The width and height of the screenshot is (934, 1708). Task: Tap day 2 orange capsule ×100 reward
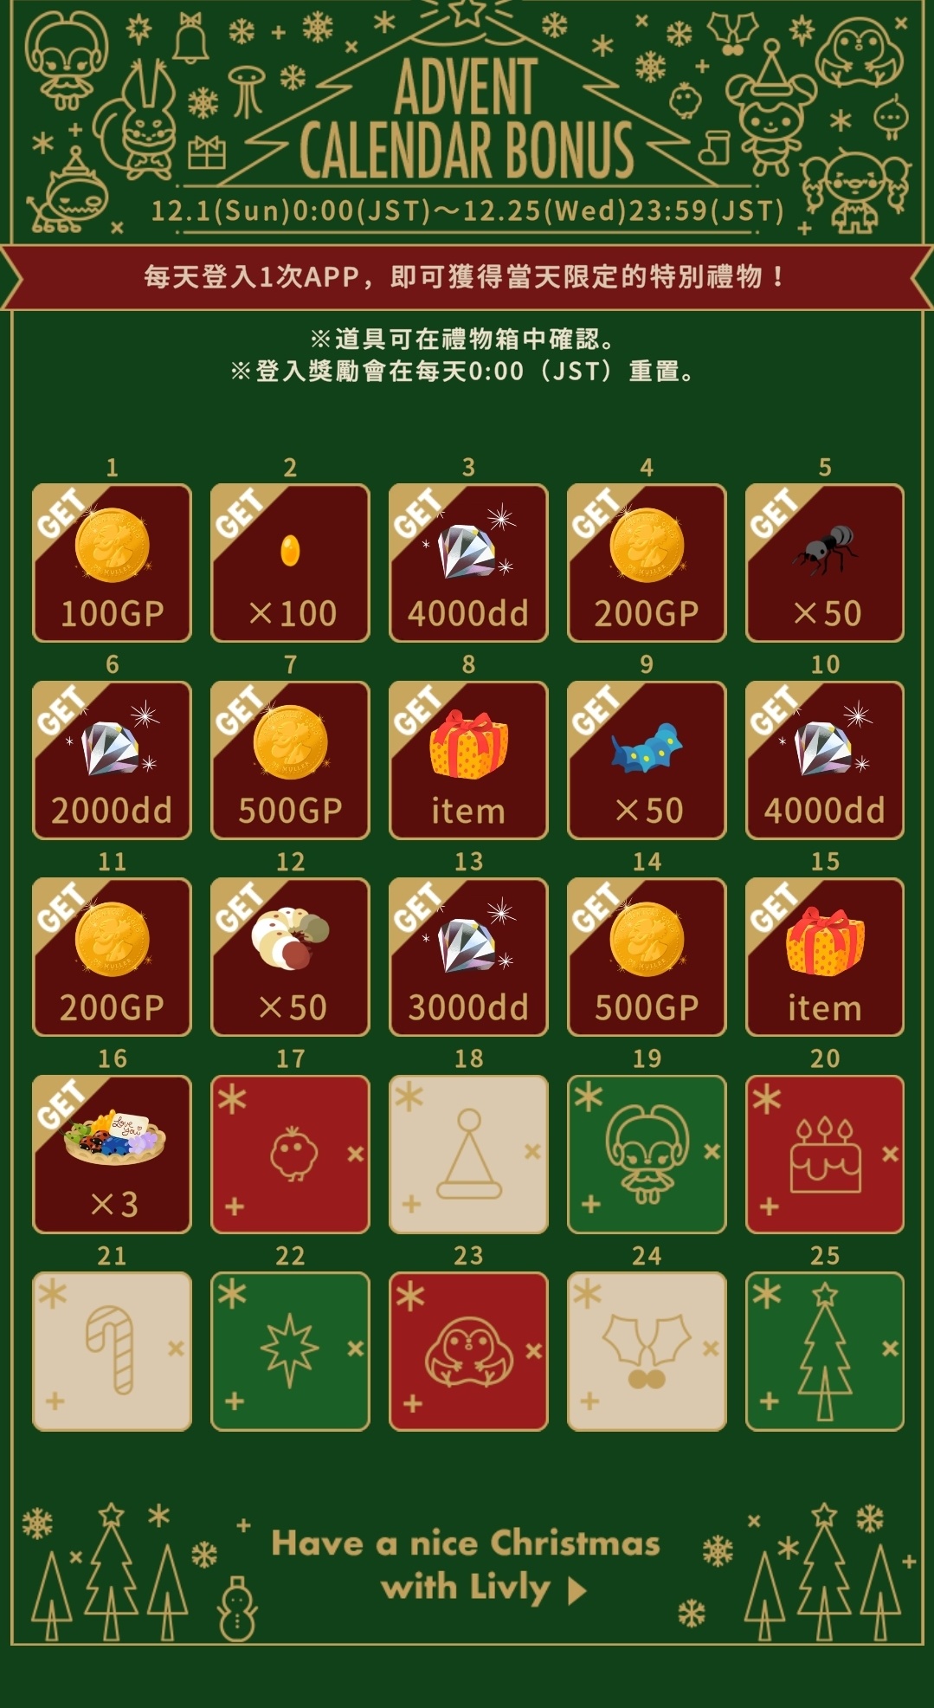(x=290, y=563)
